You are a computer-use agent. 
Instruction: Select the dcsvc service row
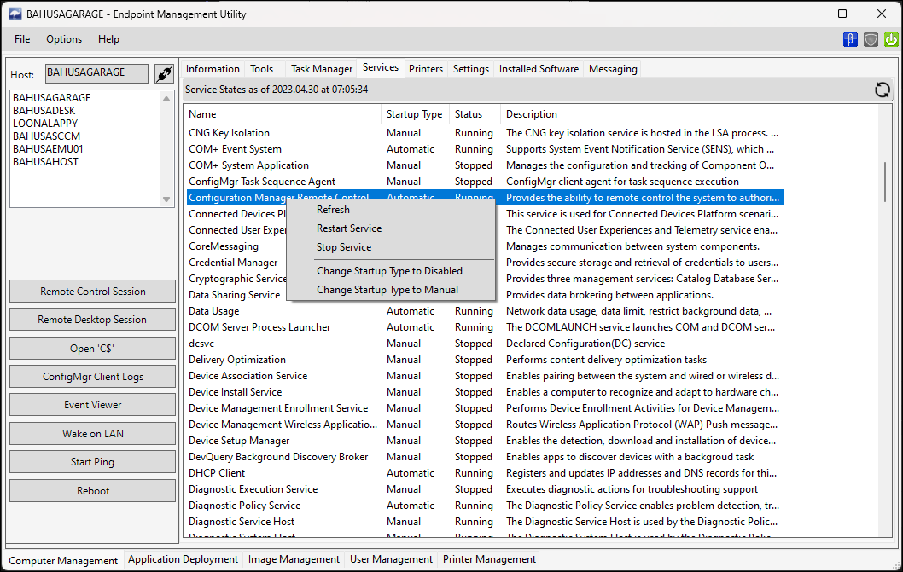point(485,344)
